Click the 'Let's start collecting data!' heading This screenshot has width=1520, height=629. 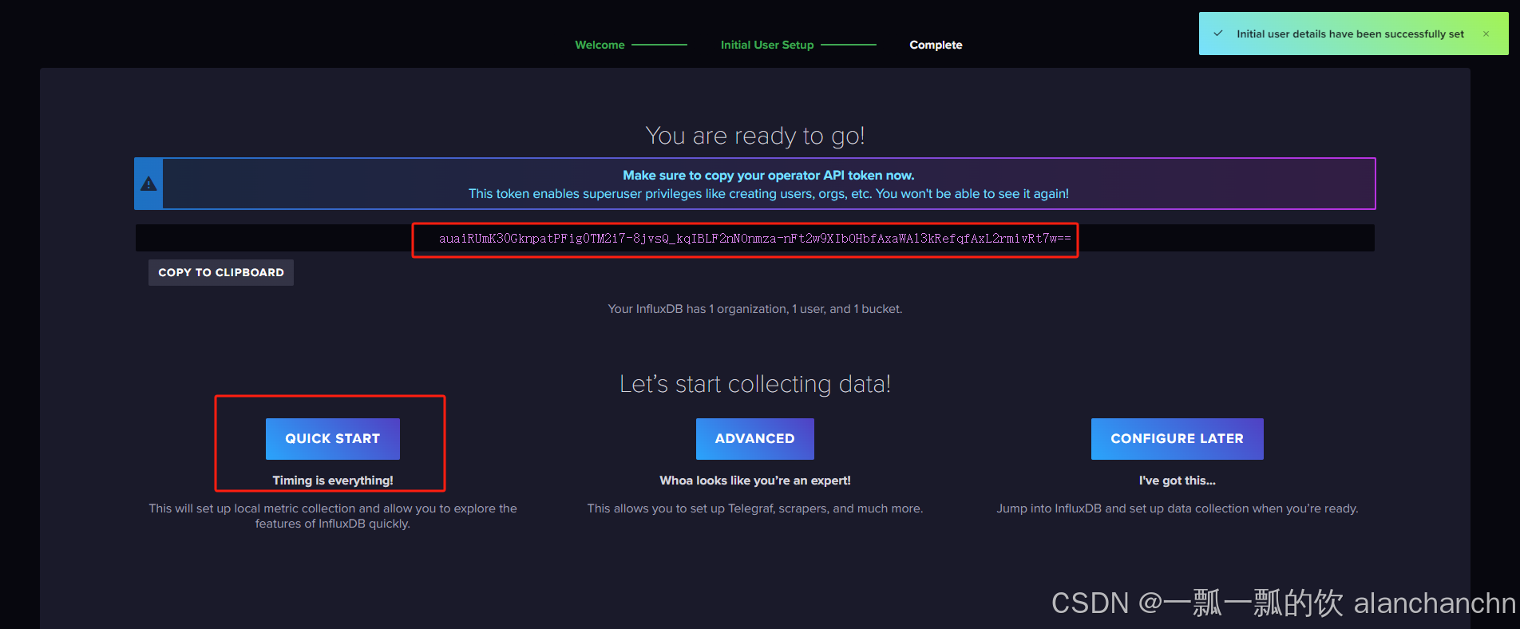(754, 384)
